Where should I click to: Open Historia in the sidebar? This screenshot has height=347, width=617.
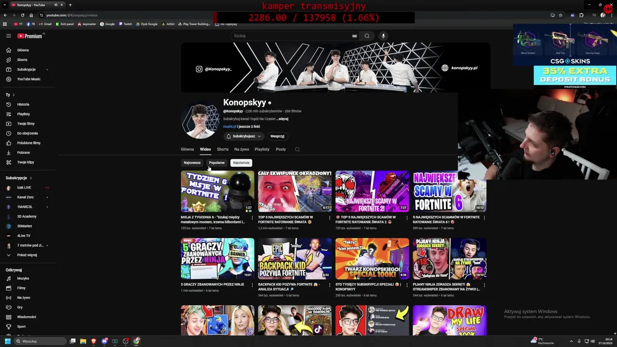[23, 104]
